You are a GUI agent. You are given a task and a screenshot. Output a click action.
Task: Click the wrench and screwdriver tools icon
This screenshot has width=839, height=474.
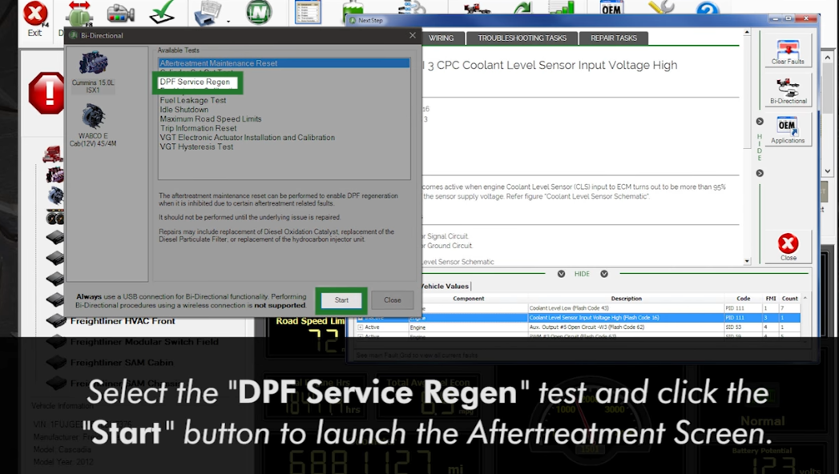[661, 7]
